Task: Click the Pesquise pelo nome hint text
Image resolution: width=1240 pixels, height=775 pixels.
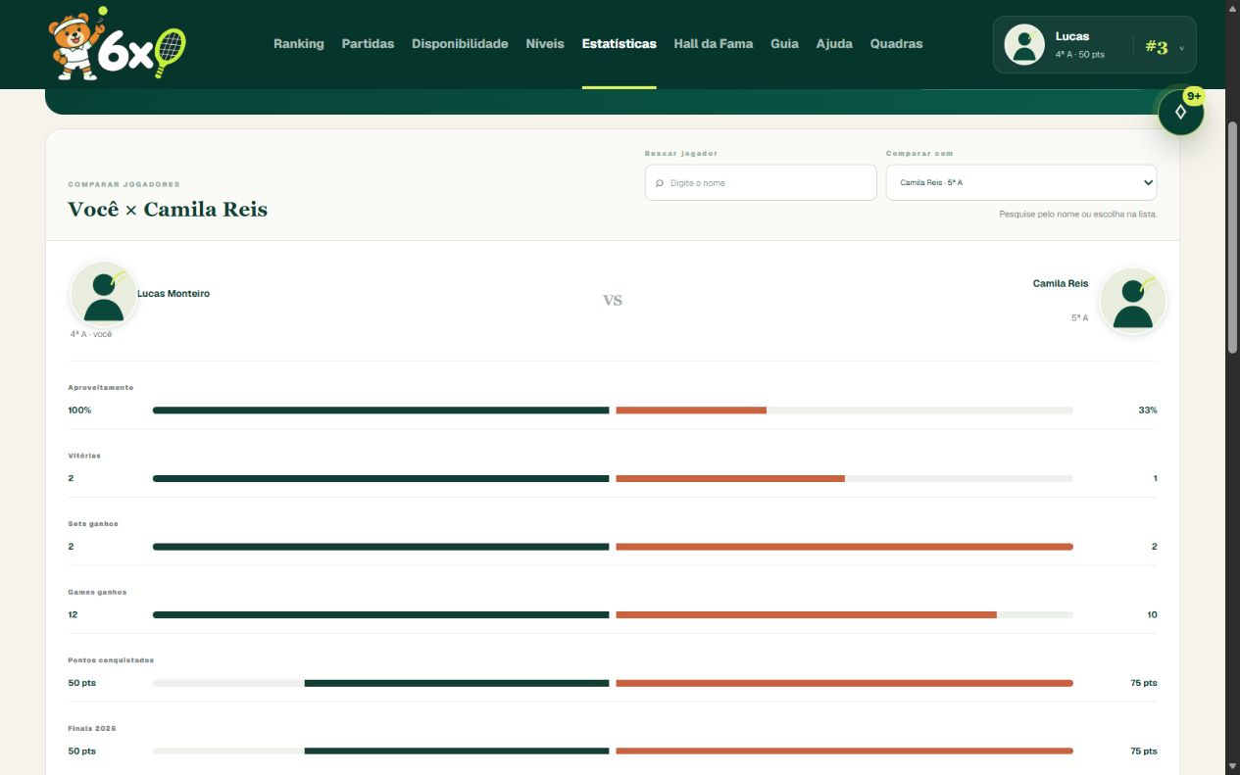Action: [1078, 214]
